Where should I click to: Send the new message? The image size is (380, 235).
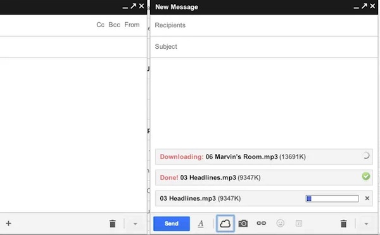click(172, 224)
